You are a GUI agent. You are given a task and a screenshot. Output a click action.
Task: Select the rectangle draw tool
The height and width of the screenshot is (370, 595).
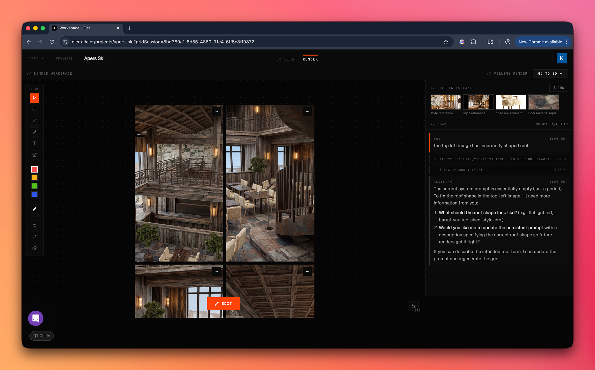(x=34, y=109)
